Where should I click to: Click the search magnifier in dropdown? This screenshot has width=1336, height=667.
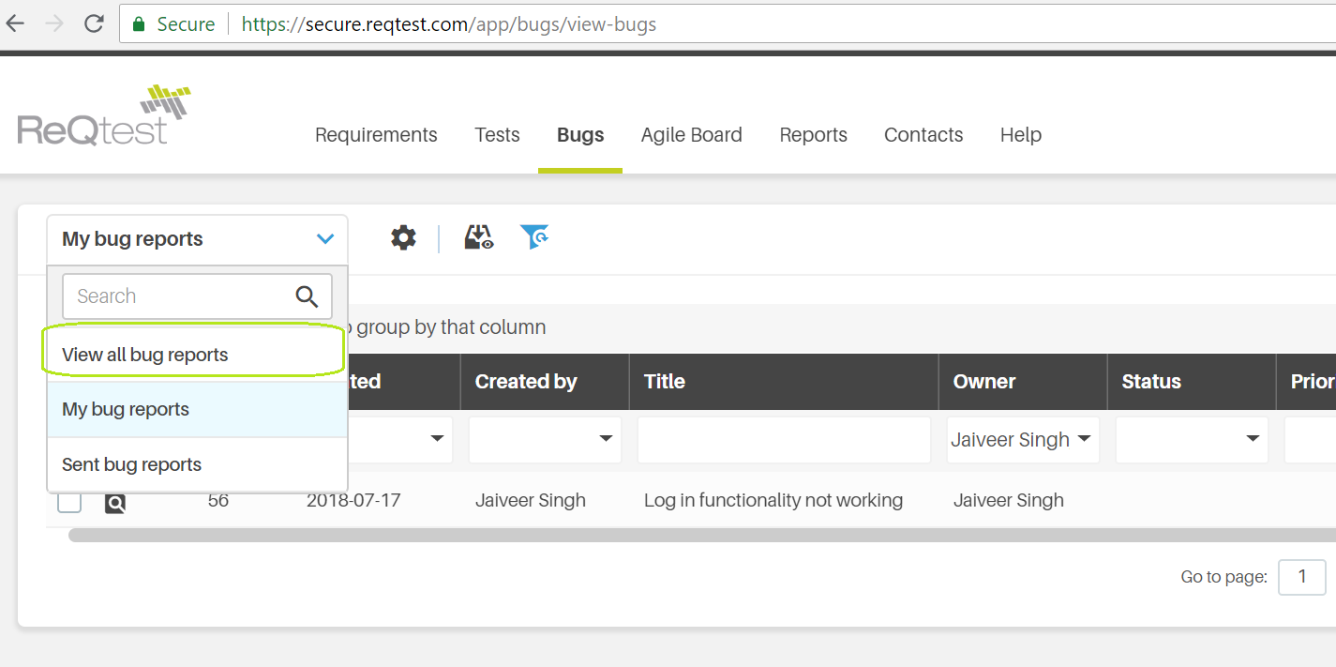(307, 296)
